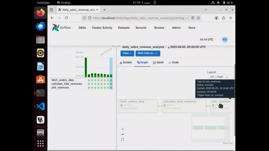Open Terminal from dock

(41, 93)
